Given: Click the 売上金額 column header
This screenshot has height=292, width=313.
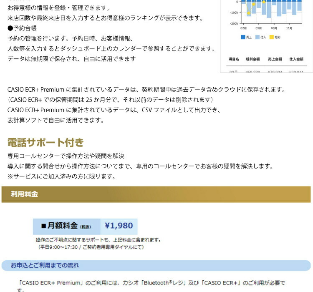Looking at the screenshot, I should point(275,59).
